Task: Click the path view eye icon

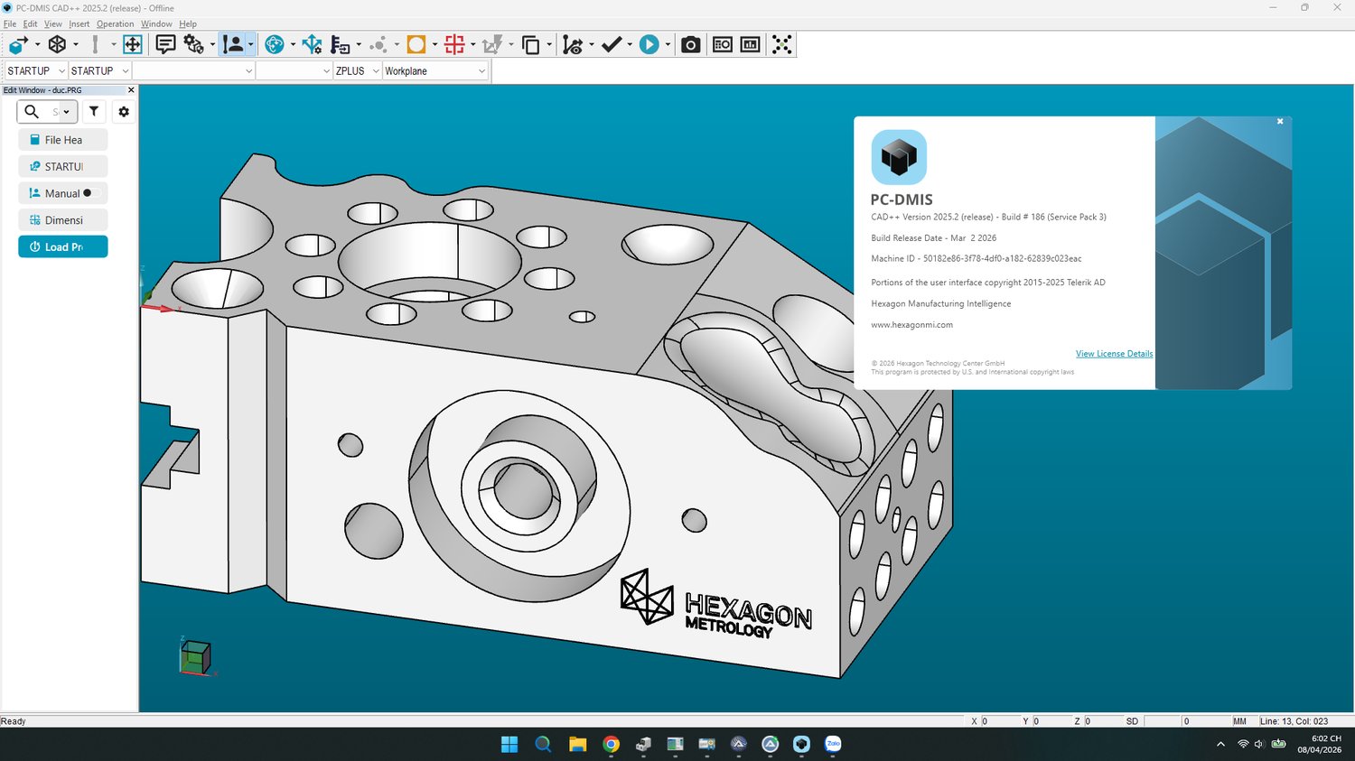Action: (x=573, y=44)
